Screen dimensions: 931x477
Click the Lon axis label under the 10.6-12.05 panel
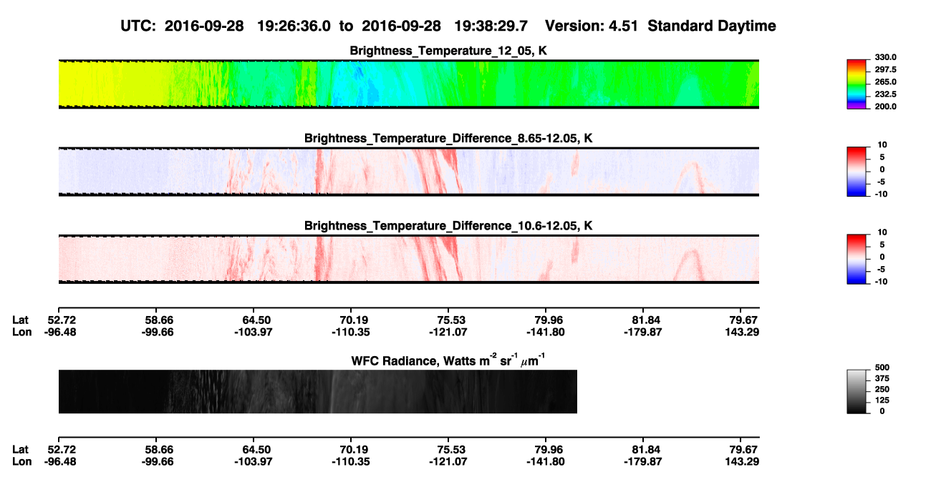coord(21,332)
